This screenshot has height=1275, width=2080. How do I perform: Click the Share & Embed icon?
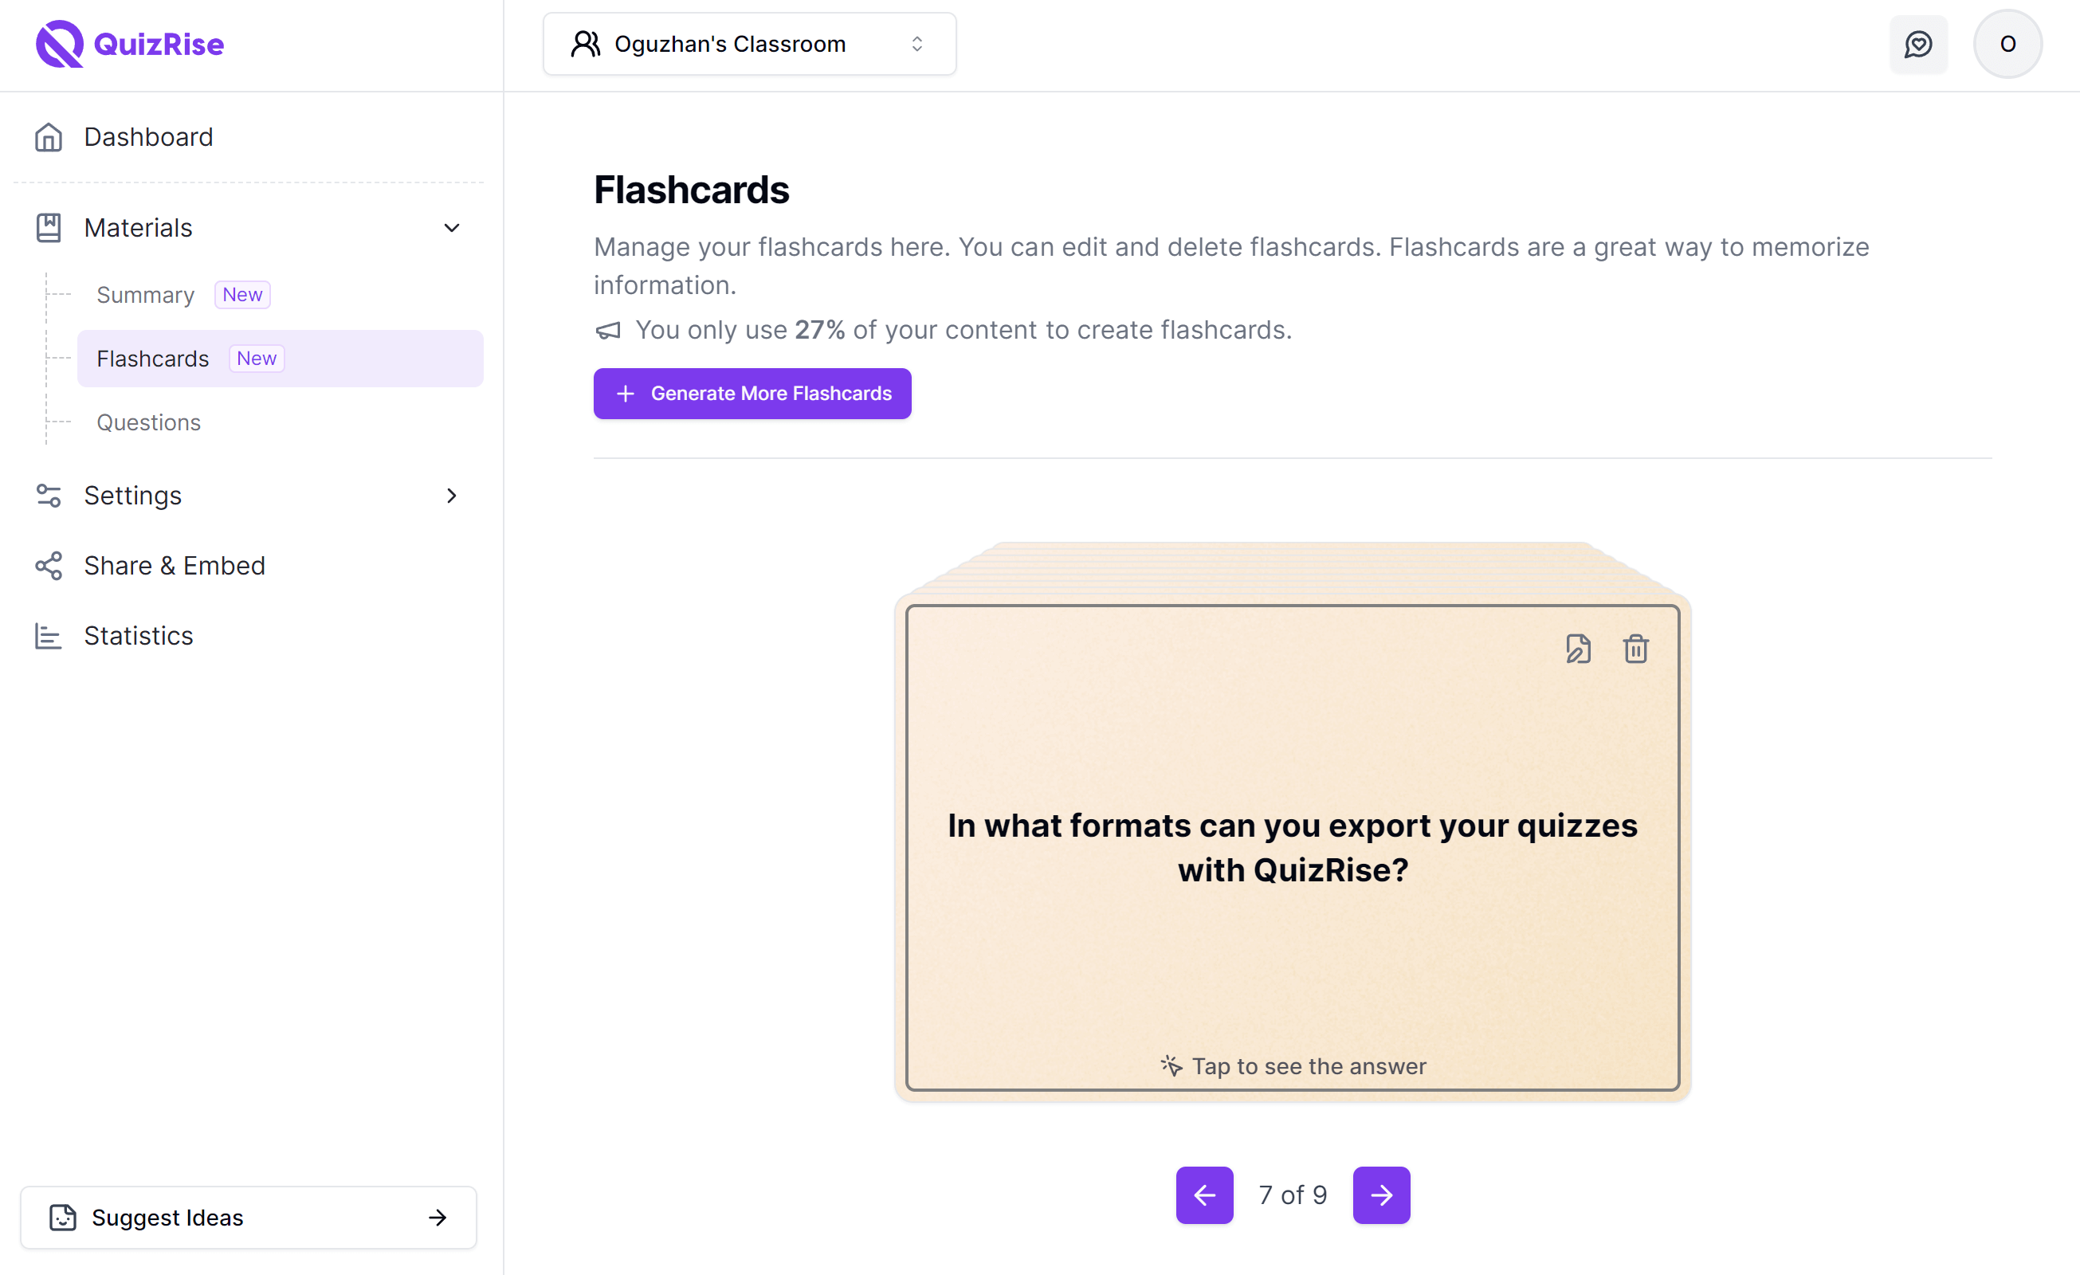tap(48, 566)
